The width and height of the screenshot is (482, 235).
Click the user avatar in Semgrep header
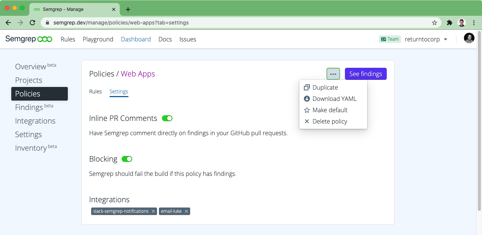(469, 38)
